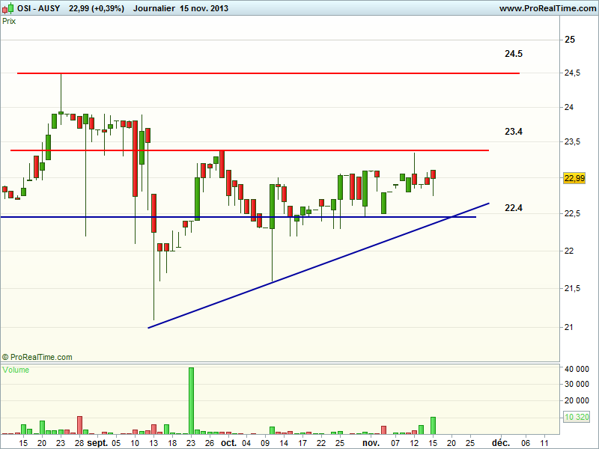Select the Volume panel label
The height and width of the screenshot is (449, 599).
click(16, 370)
